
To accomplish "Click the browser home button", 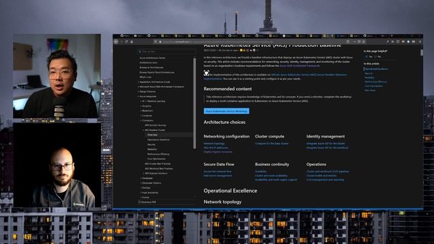I will tap(132, 41).
